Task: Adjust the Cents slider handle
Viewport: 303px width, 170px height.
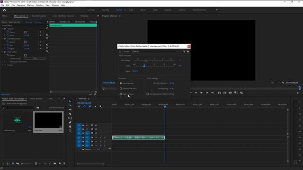Action: coord(144,66)
